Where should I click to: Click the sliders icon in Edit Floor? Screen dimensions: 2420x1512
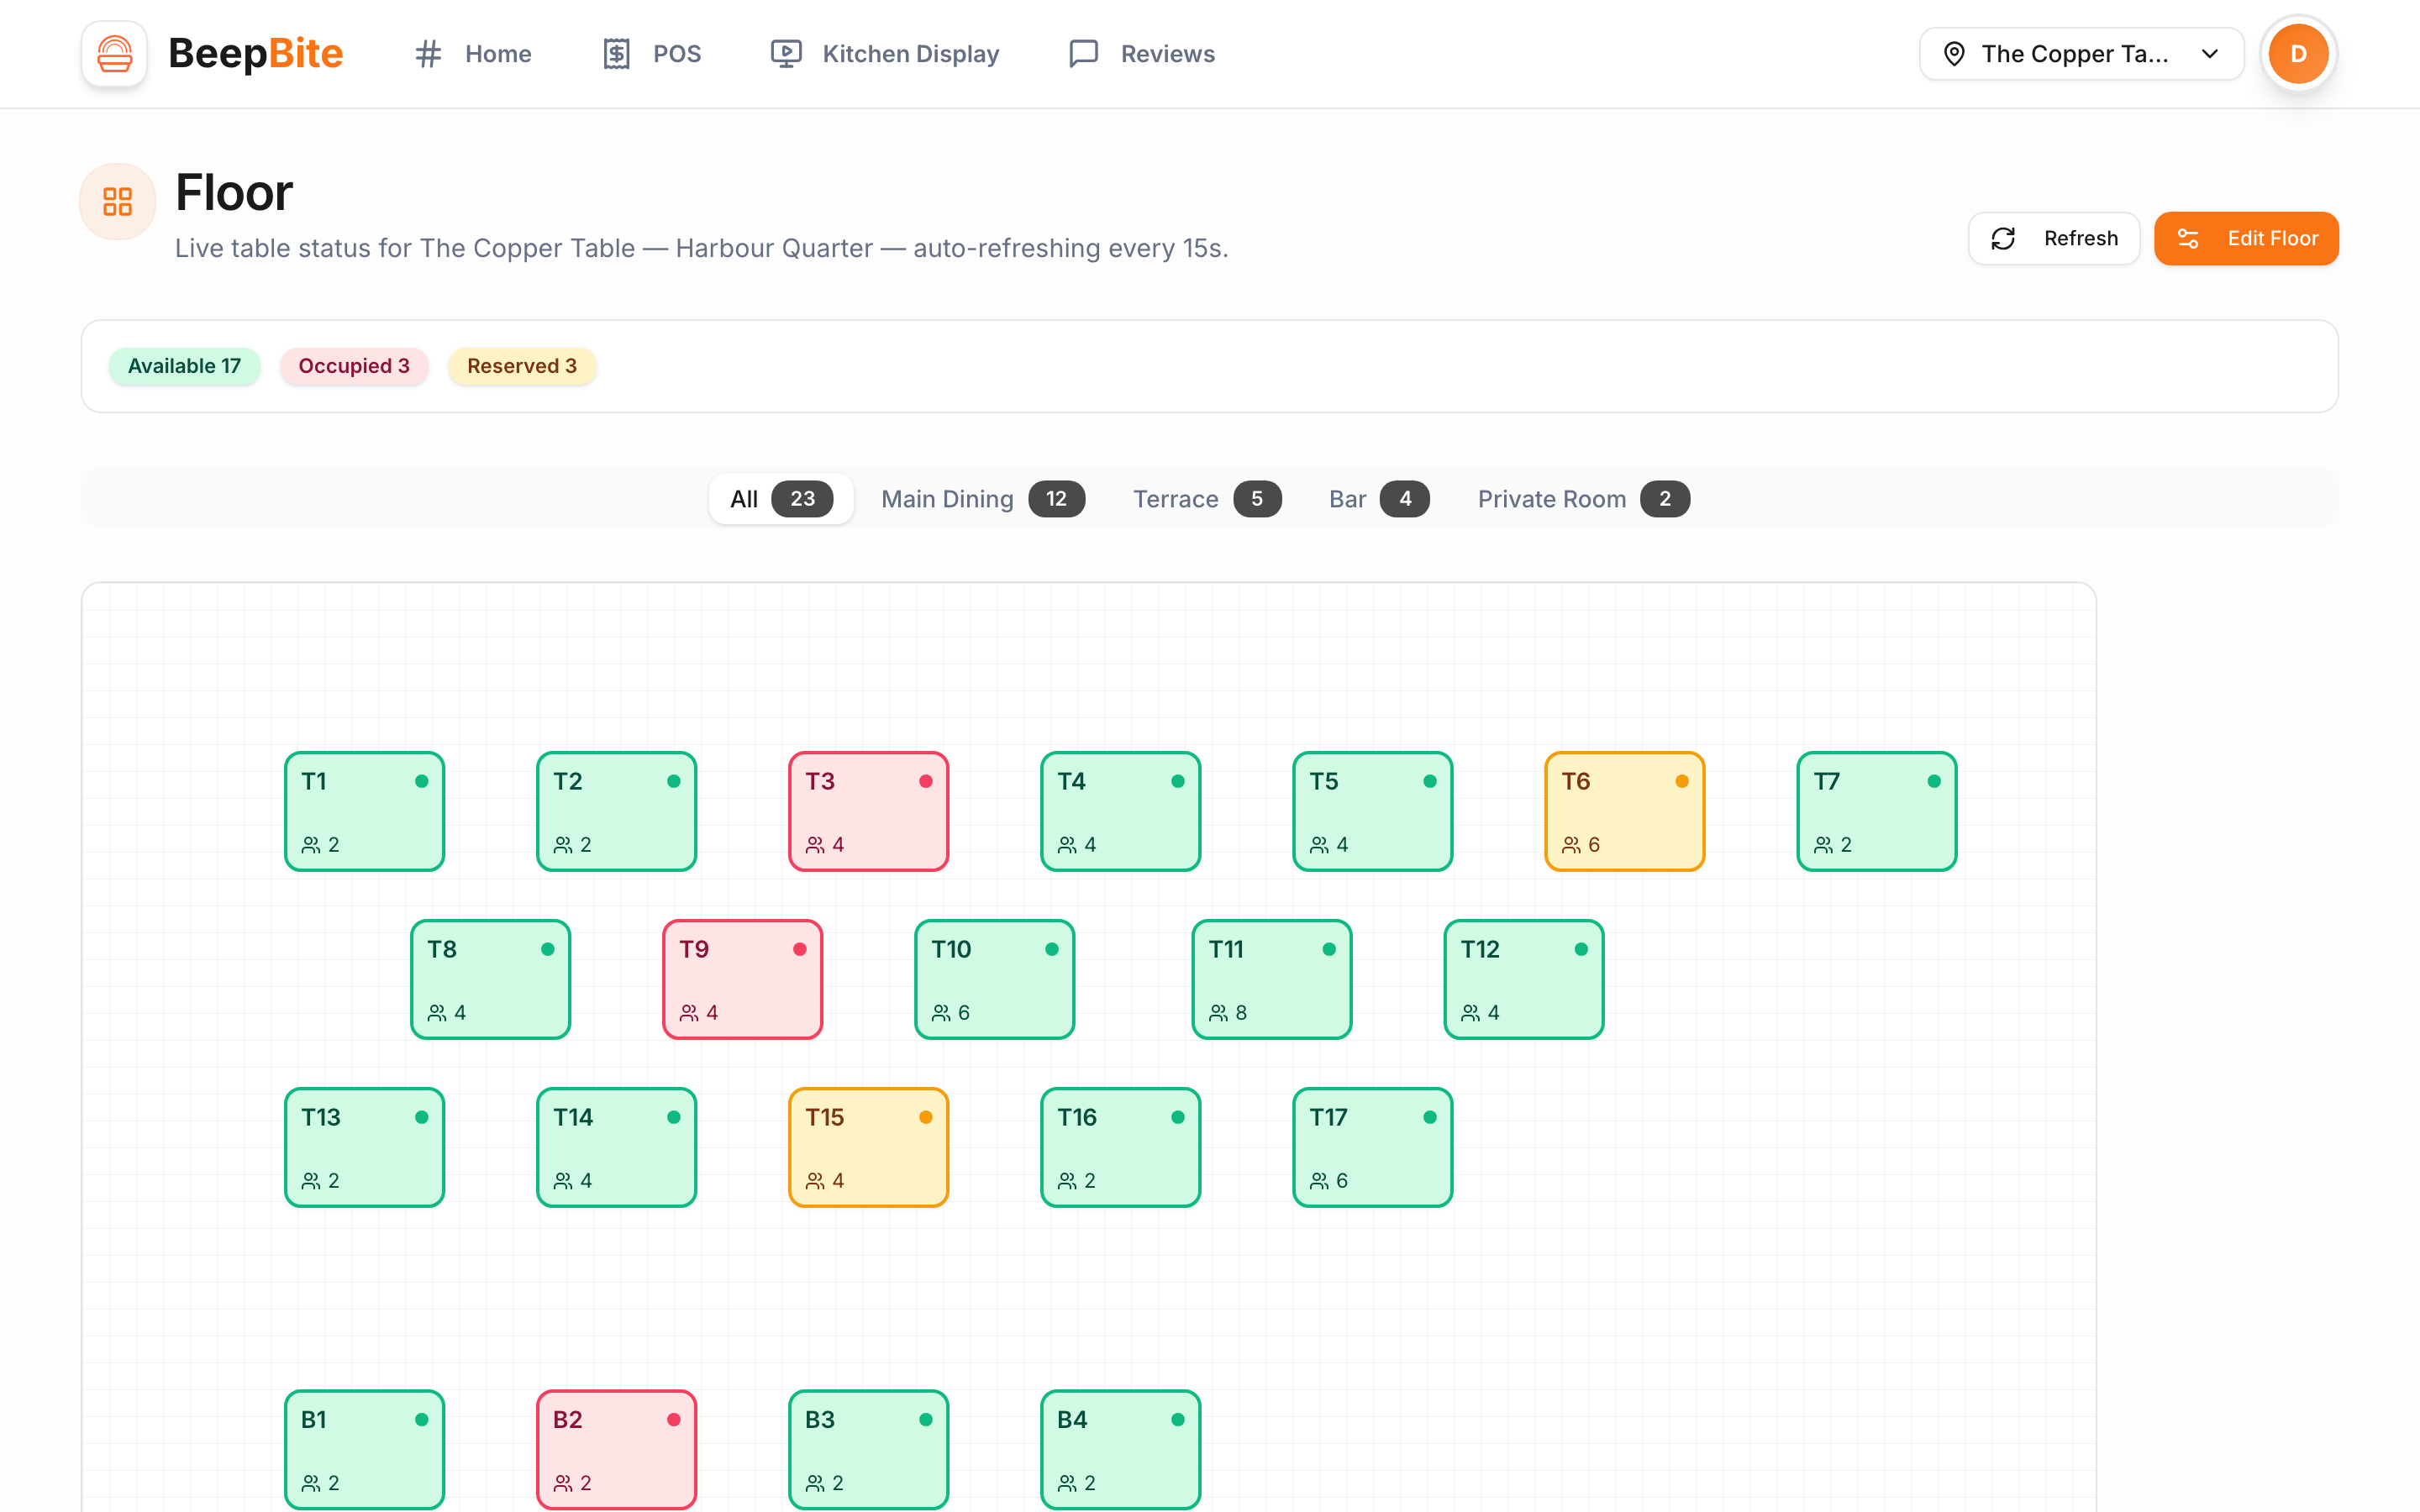tap(2188, 239)
